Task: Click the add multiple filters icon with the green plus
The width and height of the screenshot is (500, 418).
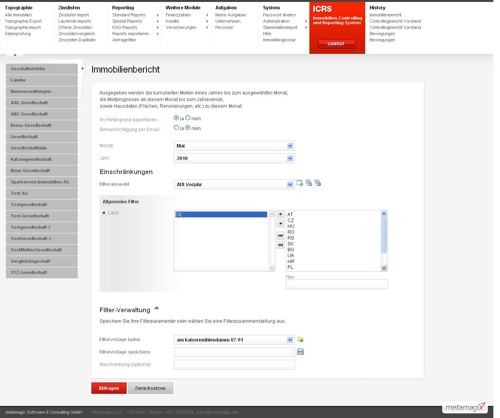Action: (x=309, y=183)
